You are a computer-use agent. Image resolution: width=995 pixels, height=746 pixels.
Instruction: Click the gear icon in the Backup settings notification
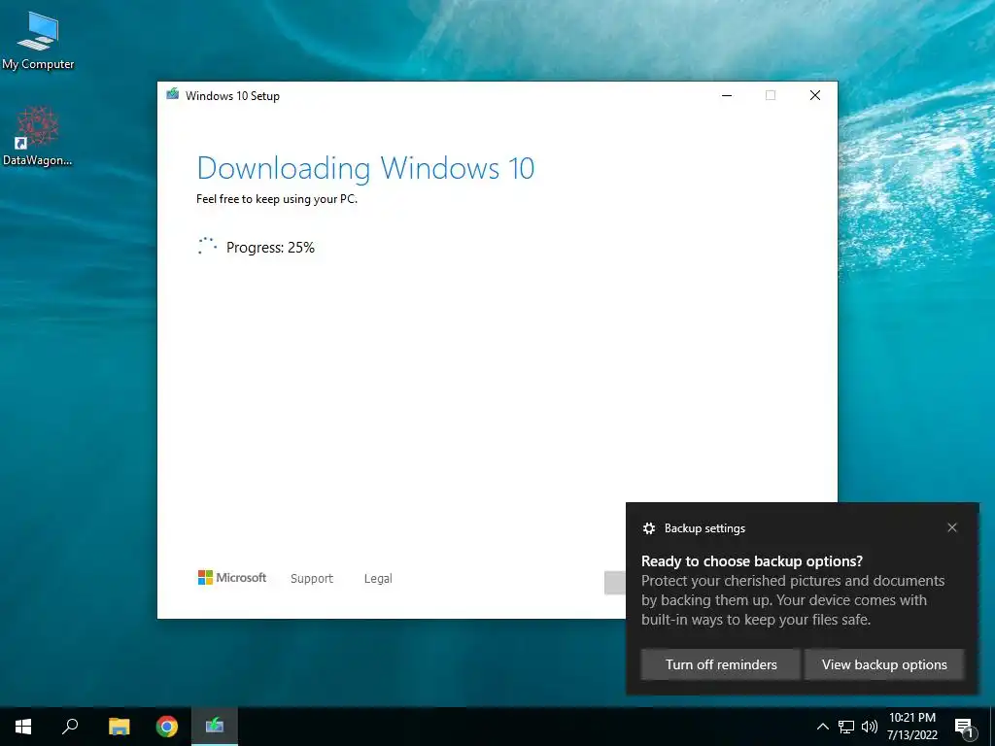[x=648, y=528]
